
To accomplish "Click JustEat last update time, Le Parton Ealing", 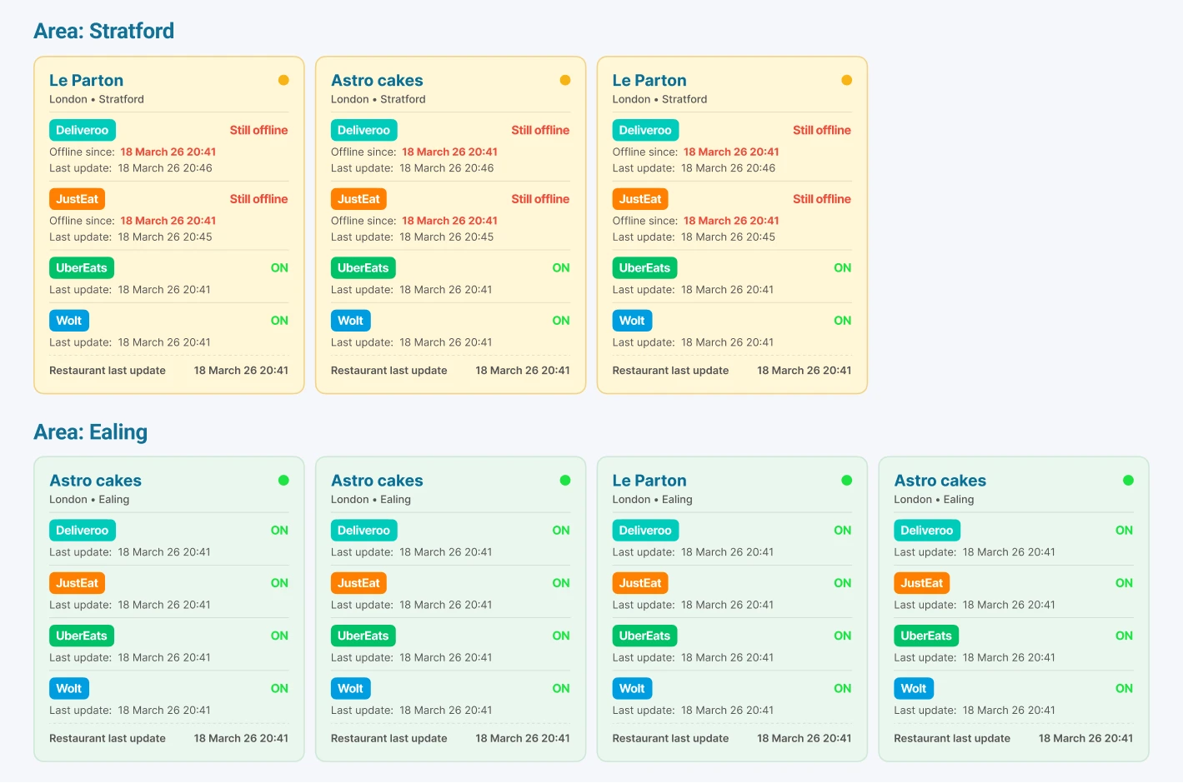I will pos(727,605).
